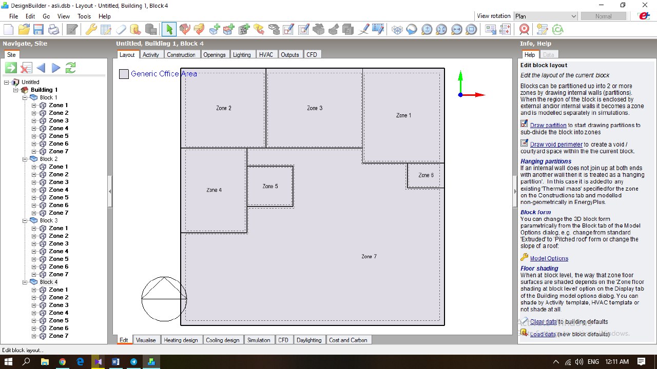Open Google Chrome from the taskbar

click(x=62, y=362)
